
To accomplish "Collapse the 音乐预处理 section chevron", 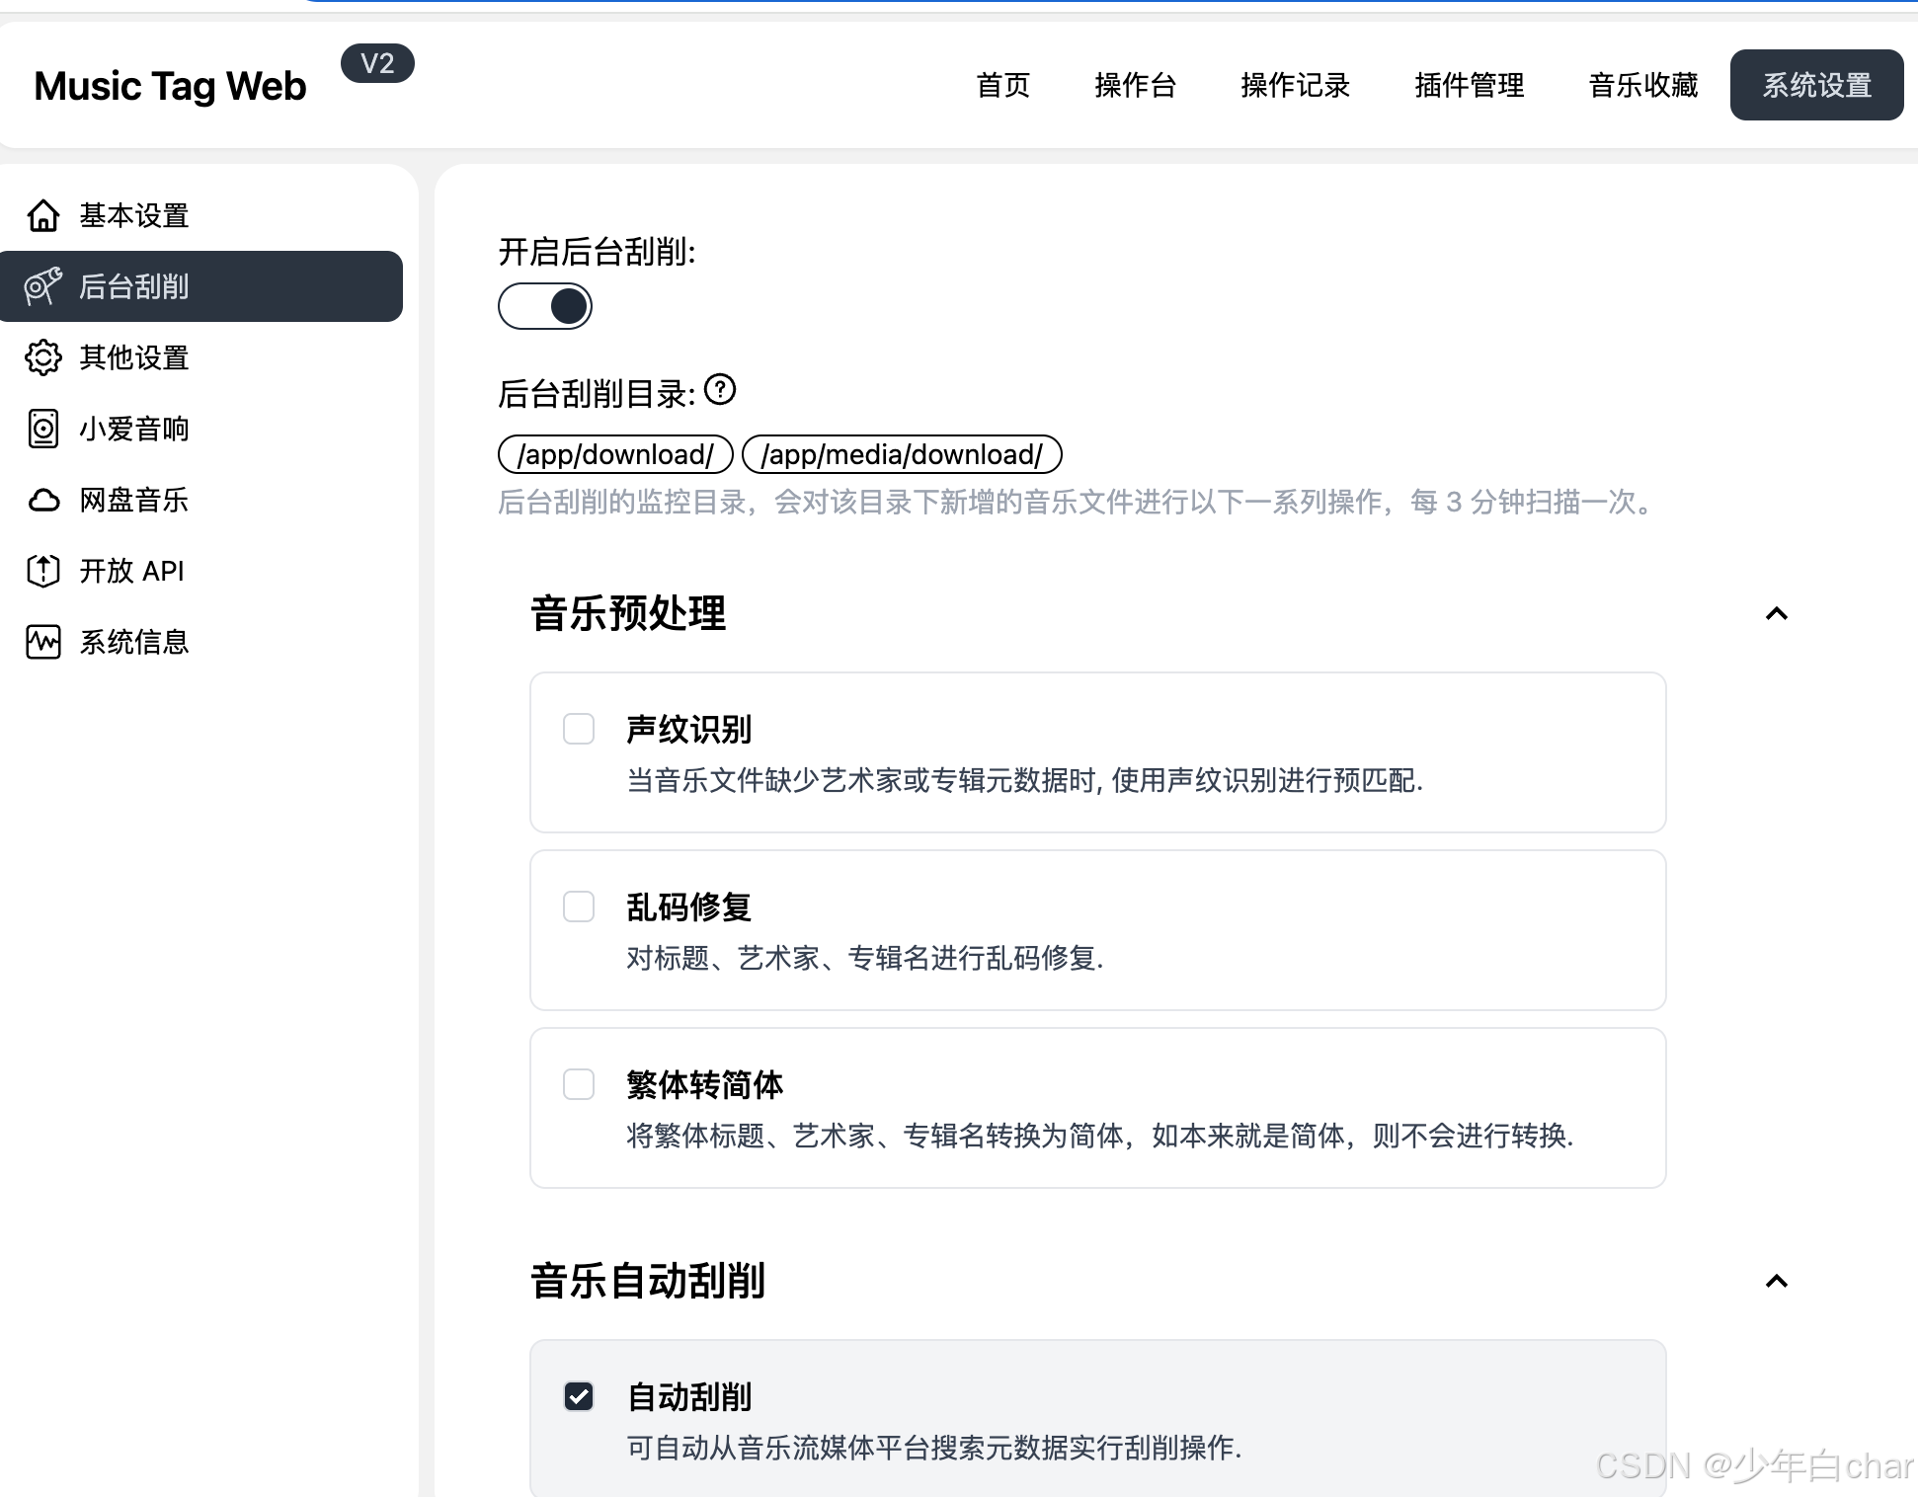I will coord(1776,614).
